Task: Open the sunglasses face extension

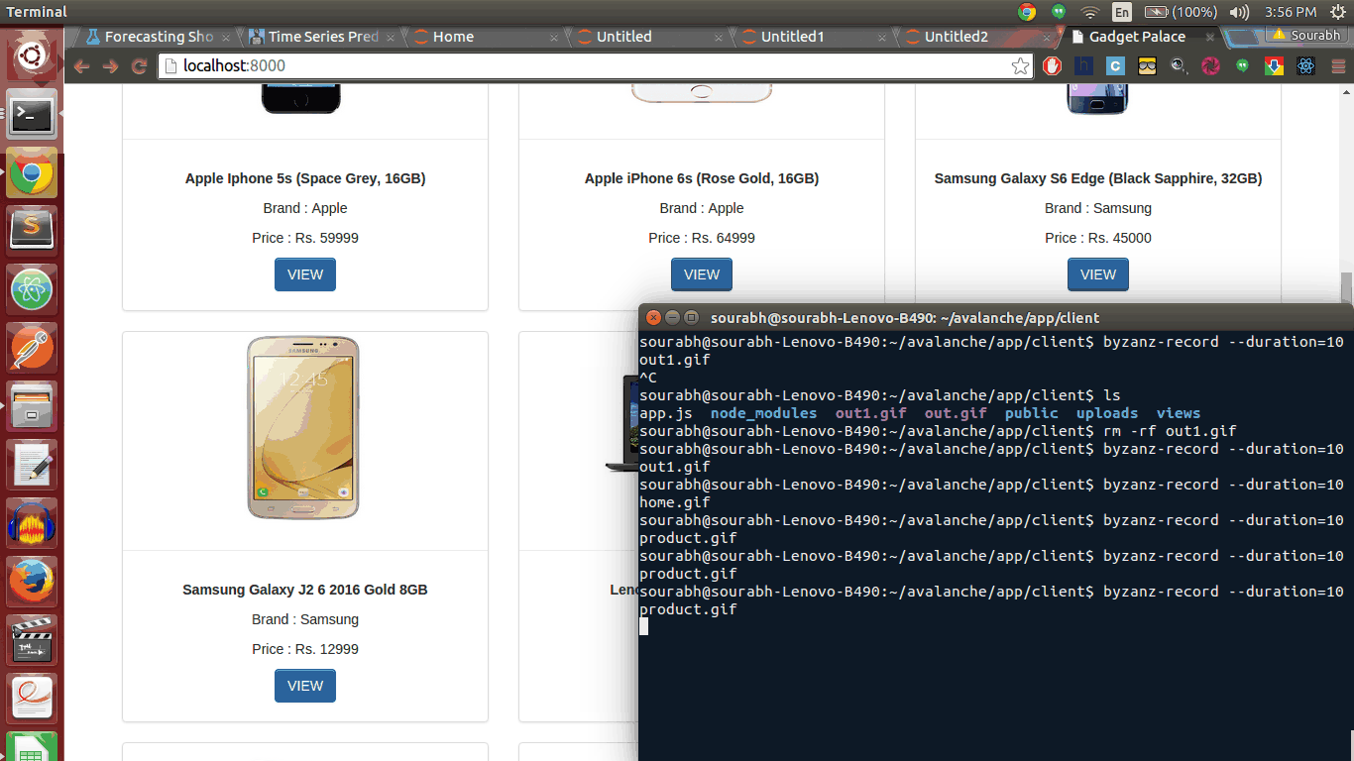Action: [x=1147, y=66]
